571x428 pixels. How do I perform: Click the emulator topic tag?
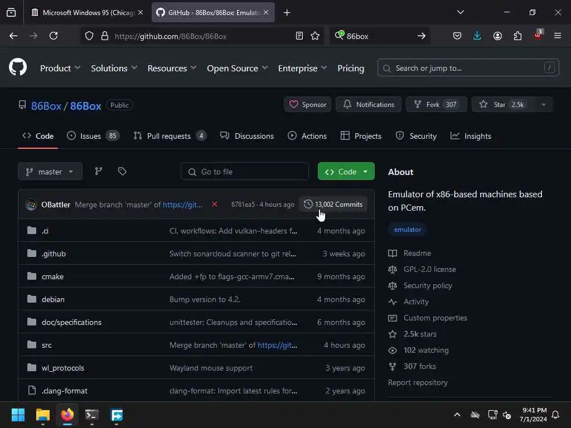(x=408, y=230)
